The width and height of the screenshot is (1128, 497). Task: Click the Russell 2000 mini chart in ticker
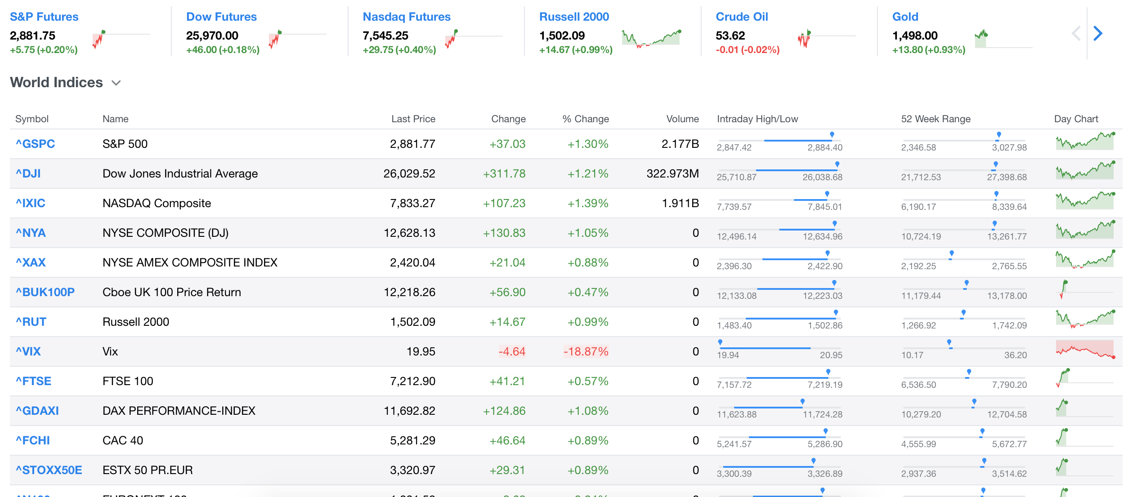pos(651,38)
